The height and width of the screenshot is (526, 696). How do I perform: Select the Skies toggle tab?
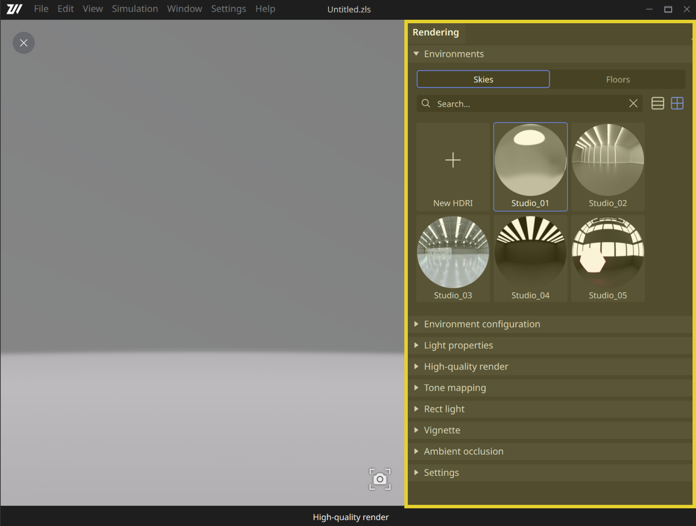click(483, 79)
